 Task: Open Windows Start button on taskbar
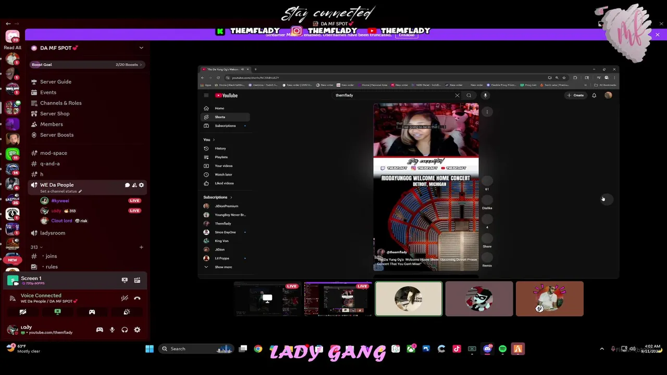tap(150, 349)
